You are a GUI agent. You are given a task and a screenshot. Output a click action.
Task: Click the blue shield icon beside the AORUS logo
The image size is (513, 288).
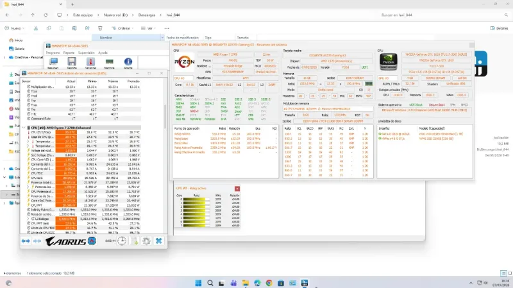coord(92,241)
